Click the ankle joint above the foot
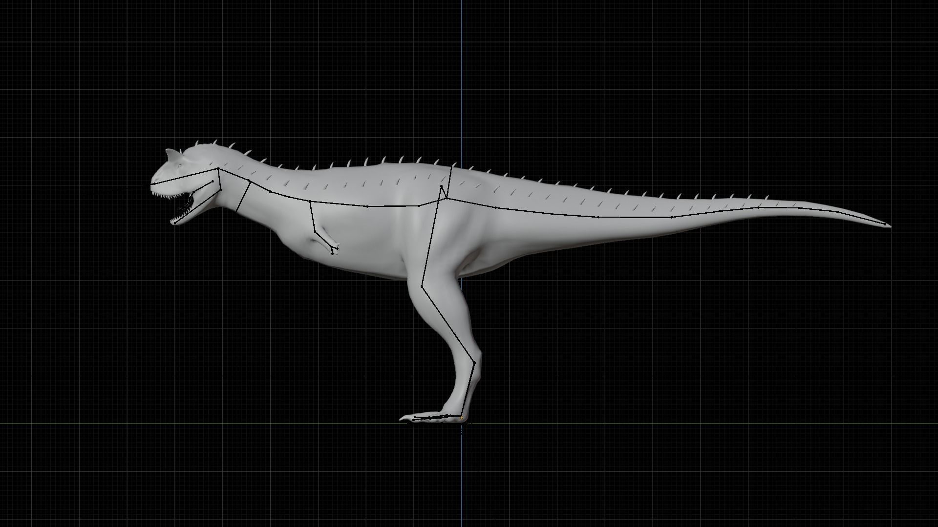Image resolution: width=938 pixels, height=527 pixels. pos(474,363)
